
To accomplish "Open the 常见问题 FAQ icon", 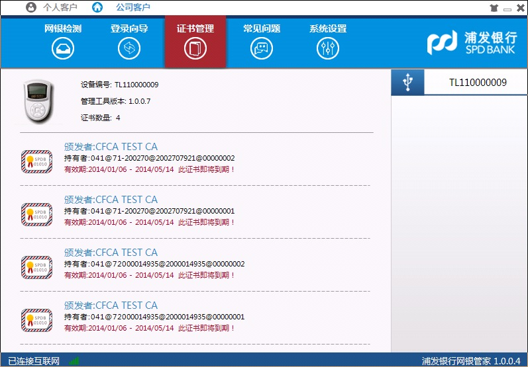I will pos(262,48).
